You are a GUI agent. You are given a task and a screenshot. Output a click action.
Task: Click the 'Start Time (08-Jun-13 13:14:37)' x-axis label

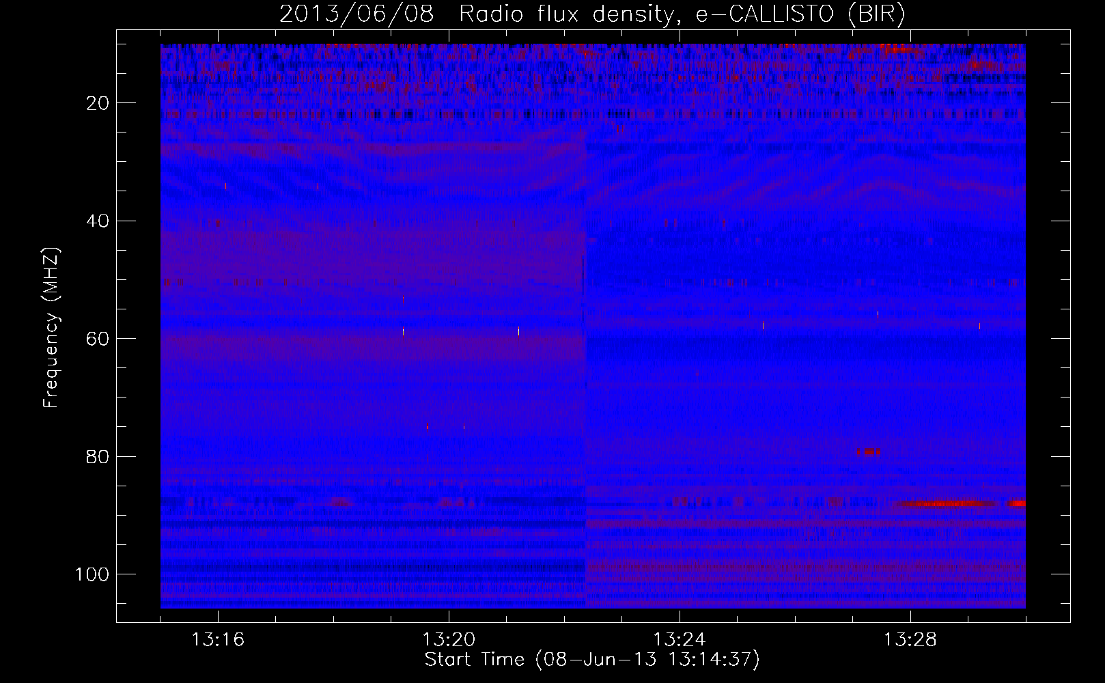(591, 660)
